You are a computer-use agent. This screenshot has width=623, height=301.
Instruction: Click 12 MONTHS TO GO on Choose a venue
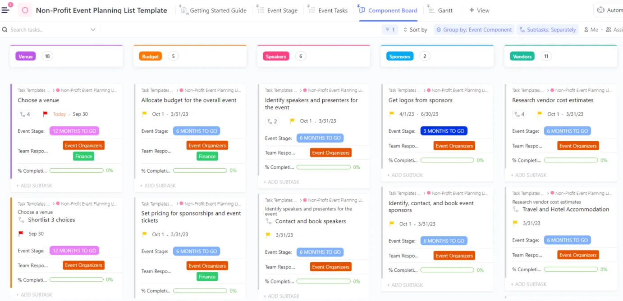point(74,131)
